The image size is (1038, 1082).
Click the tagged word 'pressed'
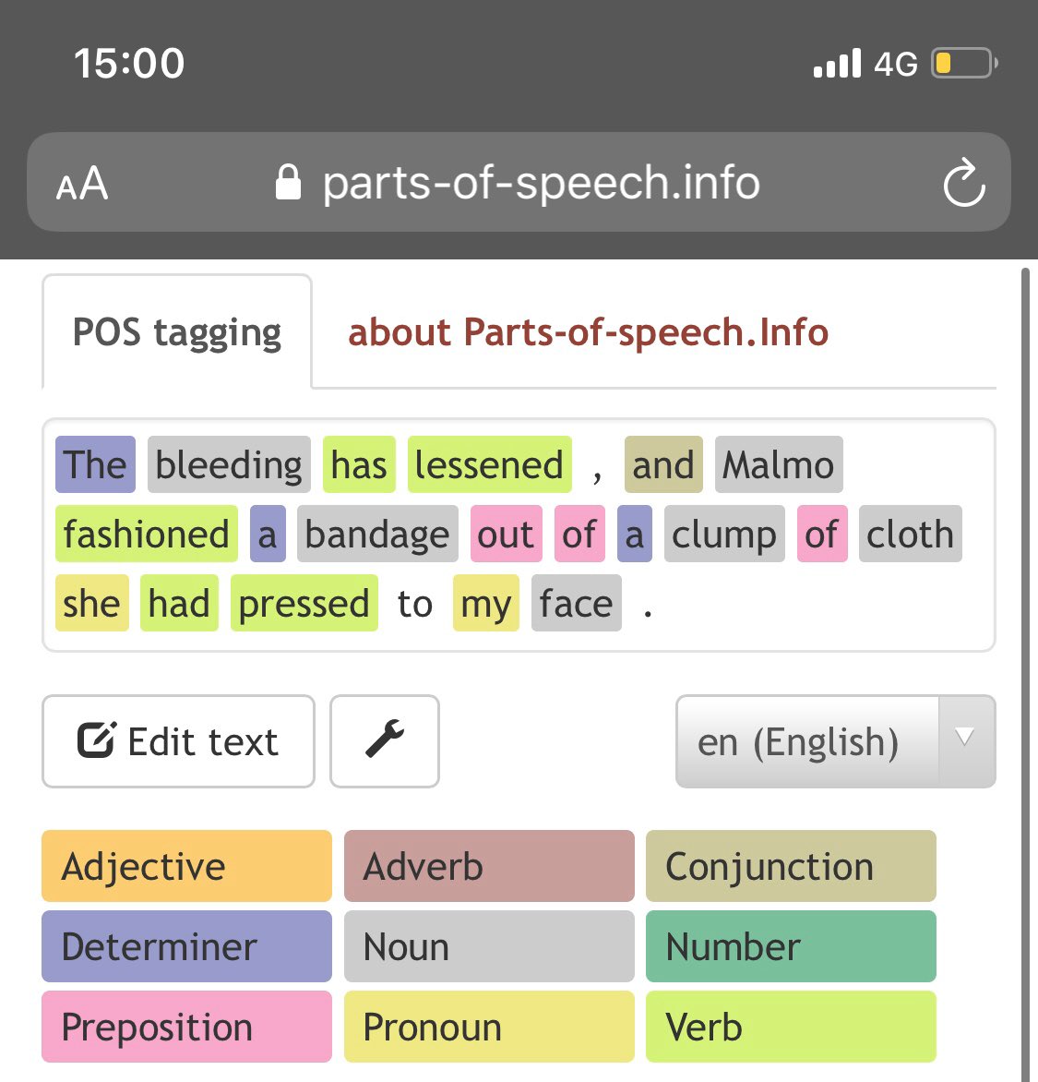click(x=304, y=603)
